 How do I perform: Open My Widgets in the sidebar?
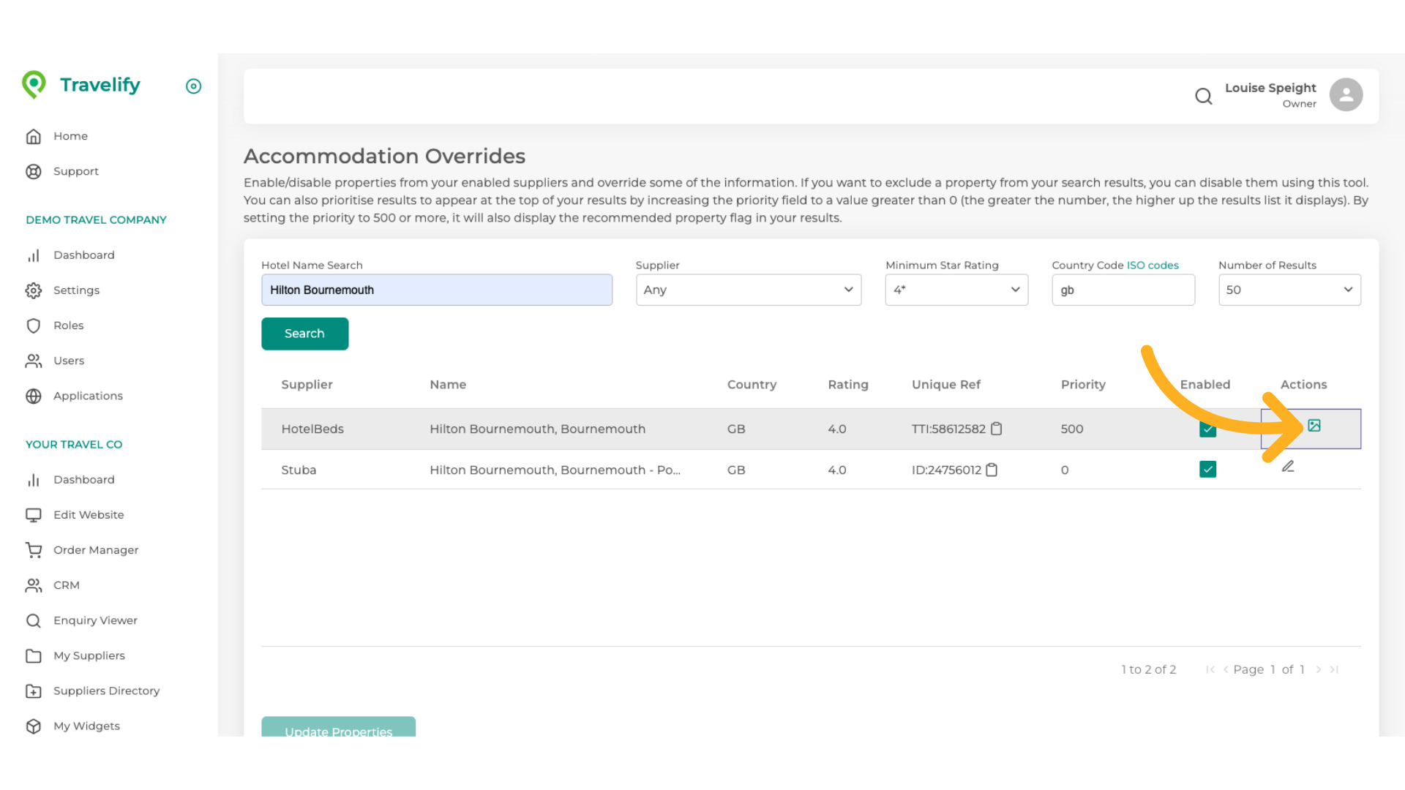[x=86, y=726]
